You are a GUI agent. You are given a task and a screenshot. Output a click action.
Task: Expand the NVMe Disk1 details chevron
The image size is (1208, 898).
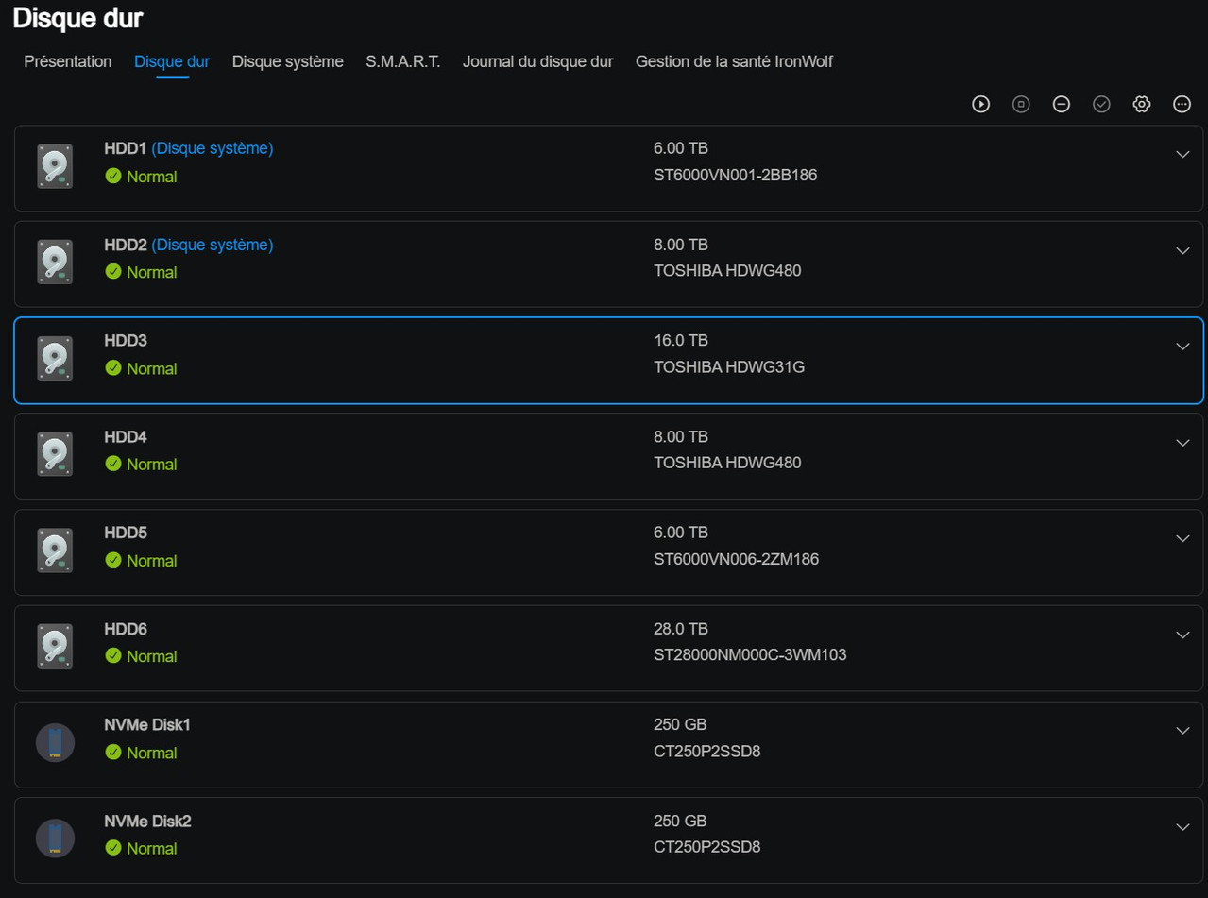[1182, 730]
